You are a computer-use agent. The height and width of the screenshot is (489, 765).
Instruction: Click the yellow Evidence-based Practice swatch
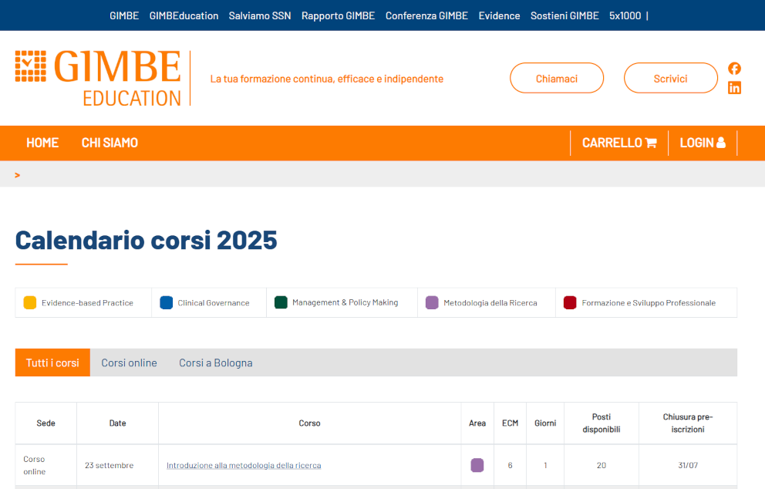30,302
